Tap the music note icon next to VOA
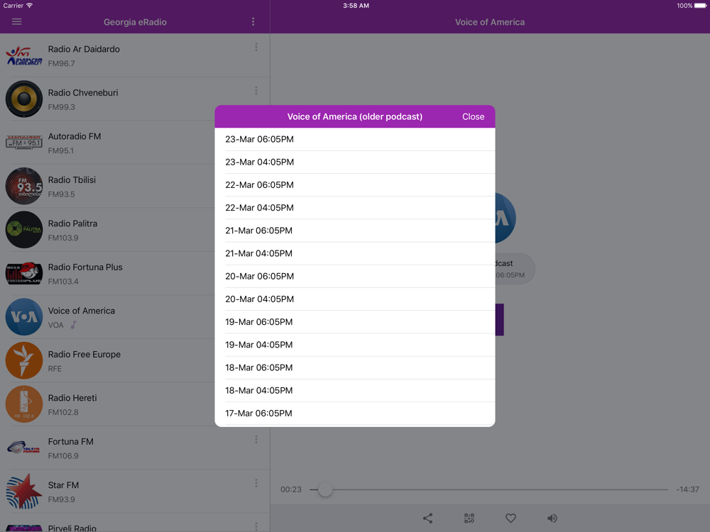This screenshot has height=532, width=710. (73, 325)
